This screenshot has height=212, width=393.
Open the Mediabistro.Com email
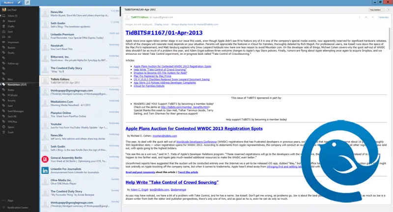pyautogui.click(x=80, y=103)
